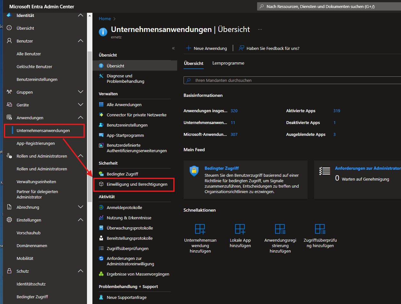Click the Neue Anwendung button
Viewport: 401px width, 304px height.
[x=207, y=48]
